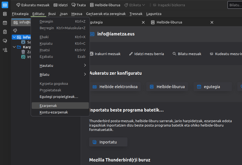This screenshot has height=165, width=242.
Task: Toggle the Iragazki bizkorra quick filter
Action: click(x=169, y=5)
